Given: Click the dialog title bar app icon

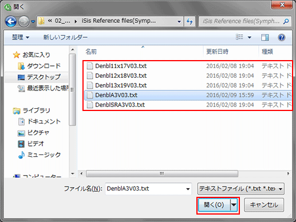Looking at the screenshot, I should pos(8,7).
